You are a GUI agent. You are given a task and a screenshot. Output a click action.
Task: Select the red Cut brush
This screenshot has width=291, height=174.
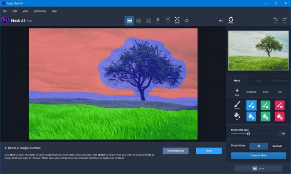point(280,105)
